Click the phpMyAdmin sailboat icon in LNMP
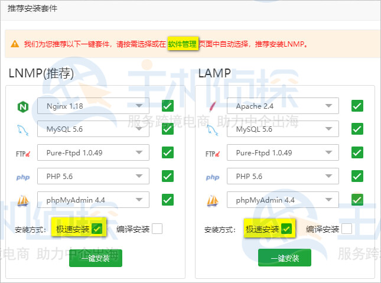This screenshot has height=283, width=381. tap(23, 201)
